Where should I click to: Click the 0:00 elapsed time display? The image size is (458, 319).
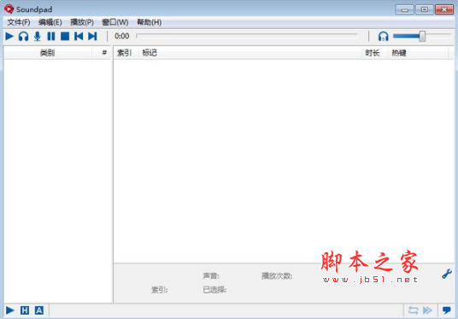point(122,36)
